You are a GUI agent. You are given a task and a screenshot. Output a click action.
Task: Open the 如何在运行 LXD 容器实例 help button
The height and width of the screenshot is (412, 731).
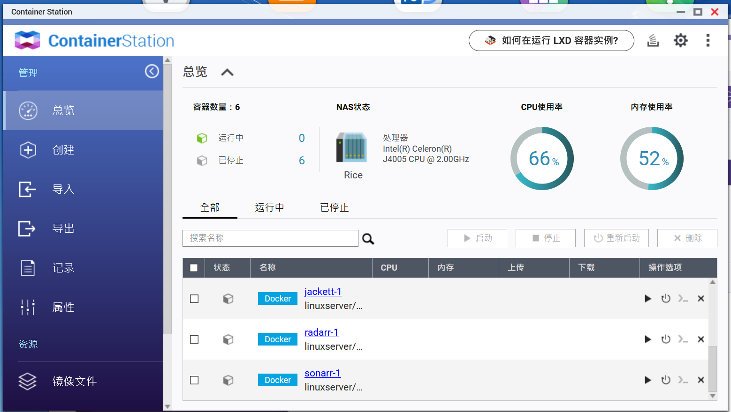pyautogui.click(x=551, y=40)
